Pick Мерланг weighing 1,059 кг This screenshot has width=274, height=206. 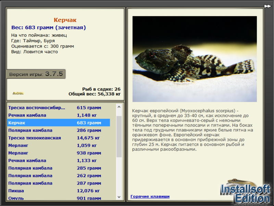pos(58,145)
